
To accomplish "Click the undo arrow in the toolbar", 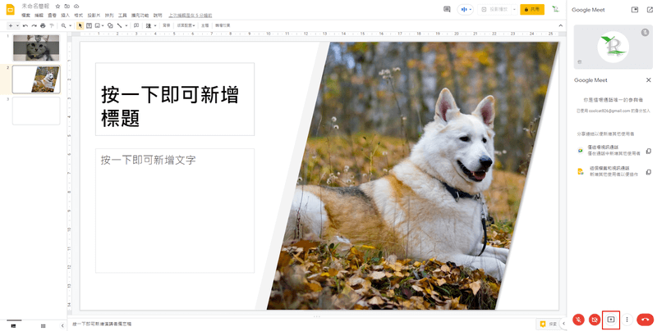I will (x=25, y=25).
